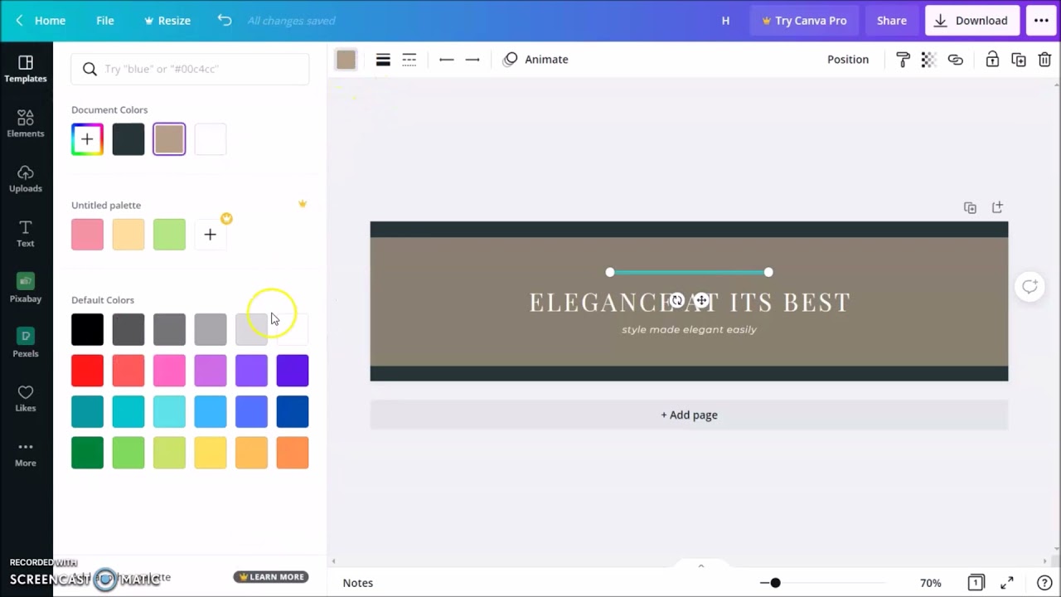Choose the line start style
Viewport: 1061px width, 597px height.
pyautogui.click(x=447, y=59)
